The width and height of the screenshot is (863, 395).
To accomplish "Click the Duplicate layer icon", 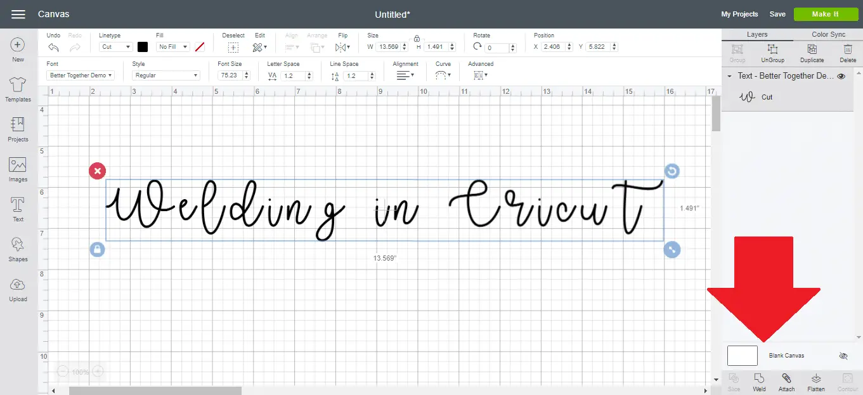I will click(812, 49).
